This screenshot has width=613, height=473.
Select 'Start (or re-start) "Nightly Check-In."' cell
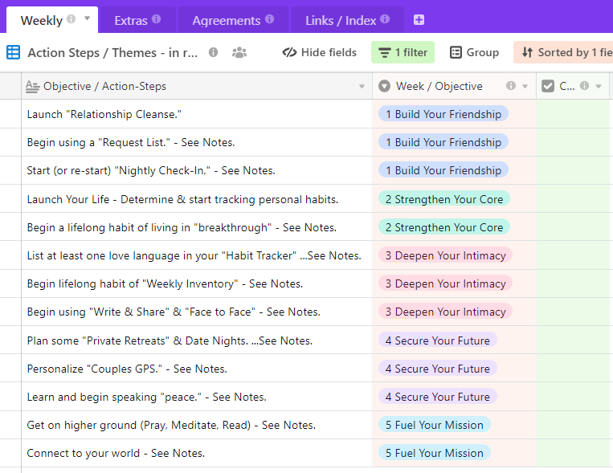coord(197,170)
